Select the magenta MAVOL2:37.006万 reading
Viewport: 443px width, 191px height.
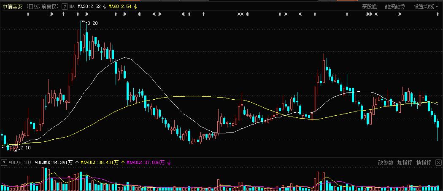click(146, 162)
